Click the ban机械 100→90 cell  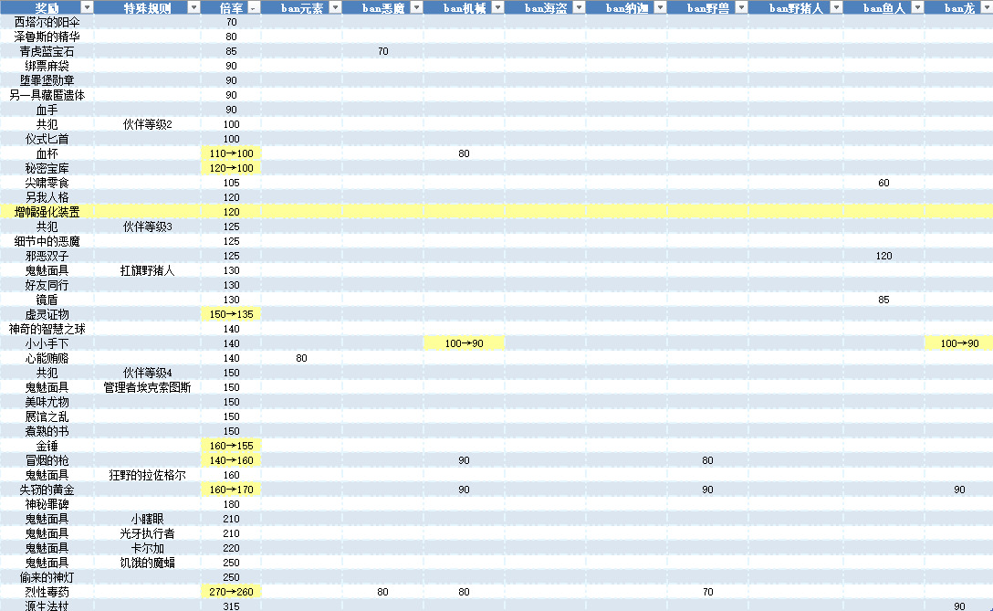click(x=465, y=342)
